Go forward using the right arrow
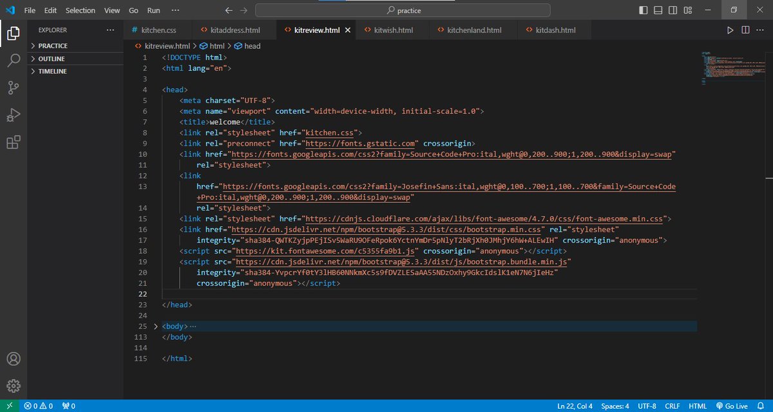Screen dimensions: 773x412 click(243, 10)
